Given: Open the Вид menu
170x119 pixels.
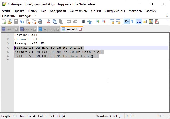Looking at the screenshot, I should pos(44,11).
